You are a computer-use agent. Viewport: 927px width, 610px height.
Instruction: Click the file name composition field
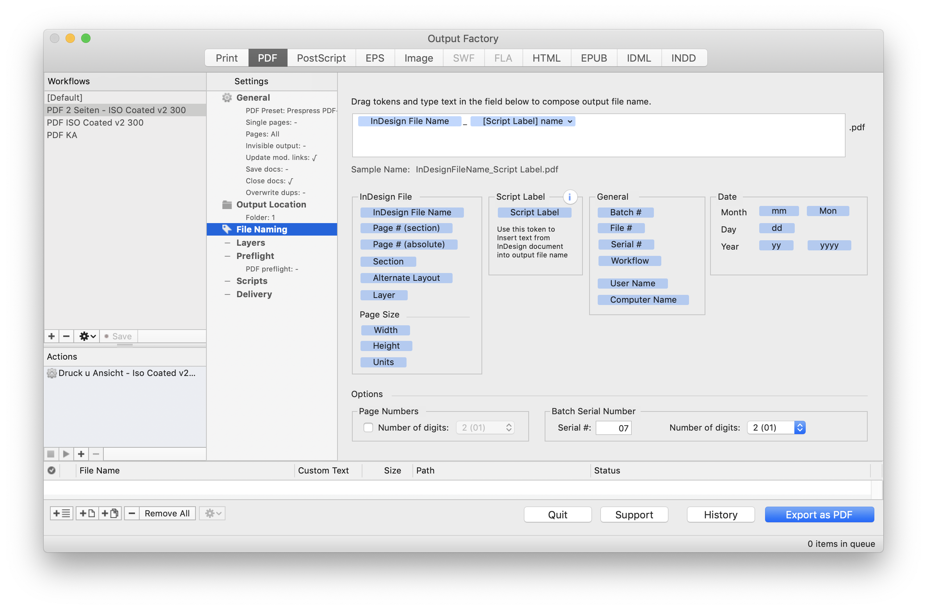tap(598, 135)
